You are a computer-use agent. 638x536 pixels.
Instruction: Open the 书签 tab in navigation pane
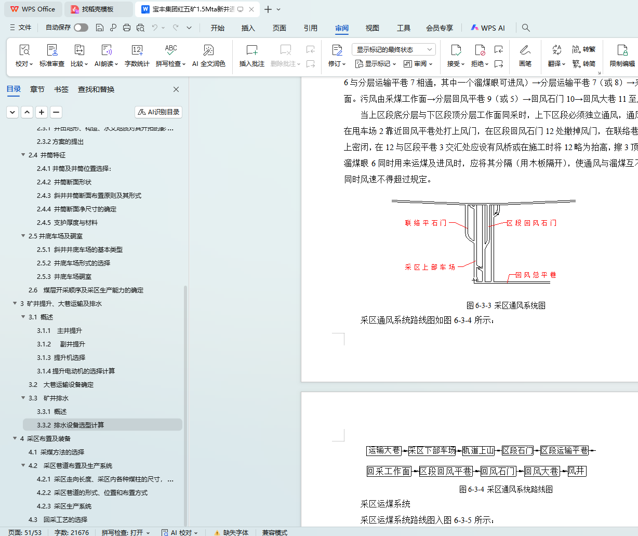[61, 89]
